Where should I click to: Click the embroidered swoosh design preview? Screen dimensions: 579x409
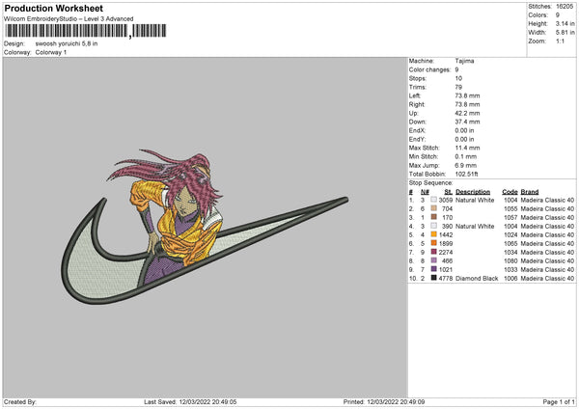click(205, 227)
